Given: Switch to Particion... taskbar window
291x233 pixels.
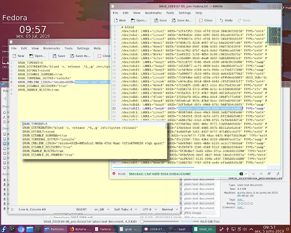Looking at the screenshot, I should tap(55, 229).
